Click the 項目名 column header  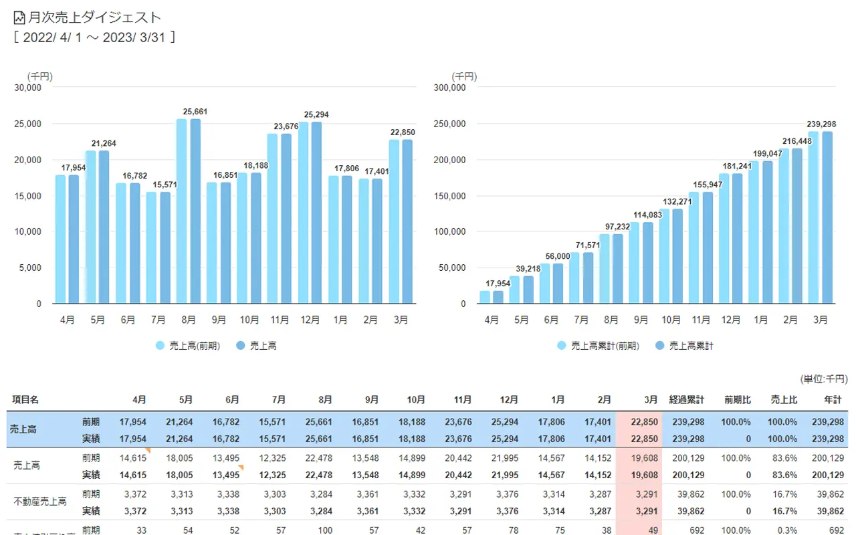point(25,399)
